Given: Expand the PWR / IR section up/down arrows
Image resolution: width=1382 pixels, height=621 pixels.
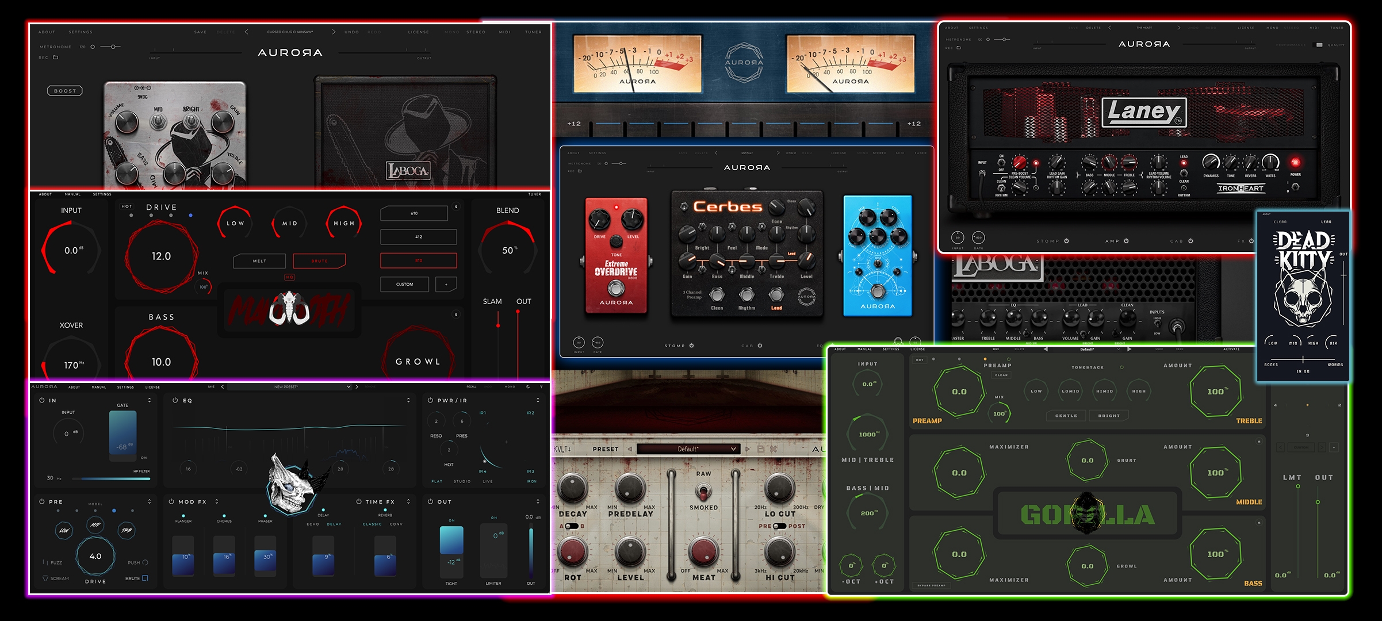Looking at the screenshot, I should coord(538,400).
